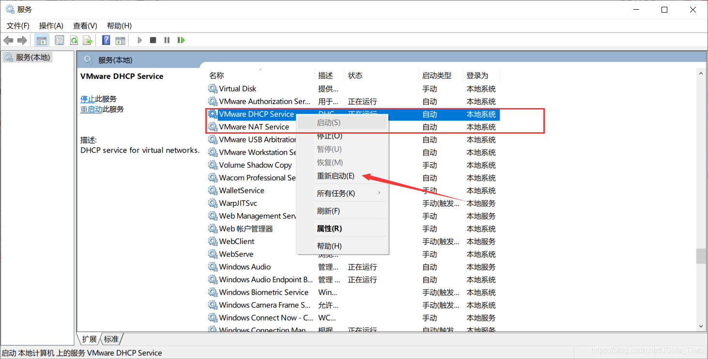This screenshot has width=708, height=359.
Task: Click the gear icon beside VMware USB Arbitration
Action: 213,140
